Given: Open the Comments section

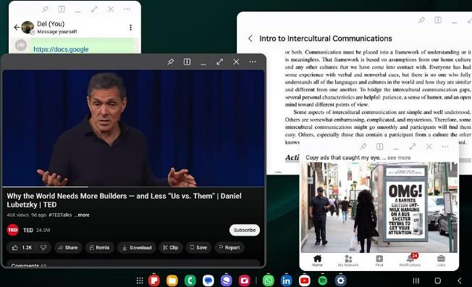Looking at the screenshot, I should pyautogui.click(x=133, y=264).
